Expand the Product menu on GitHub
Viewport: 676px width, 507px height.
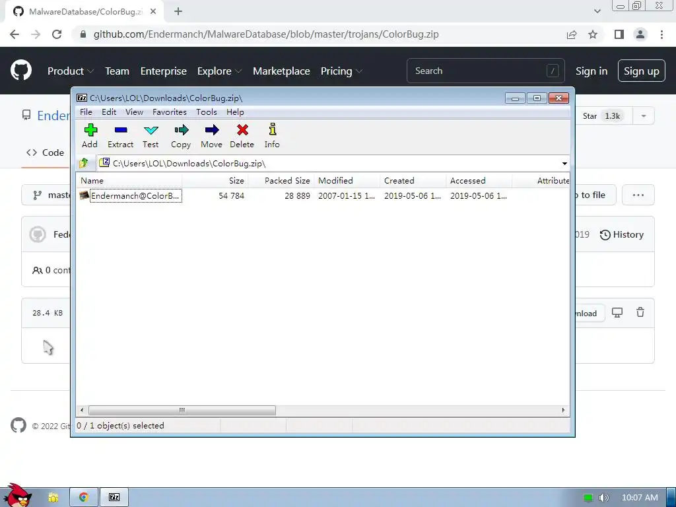70,71
